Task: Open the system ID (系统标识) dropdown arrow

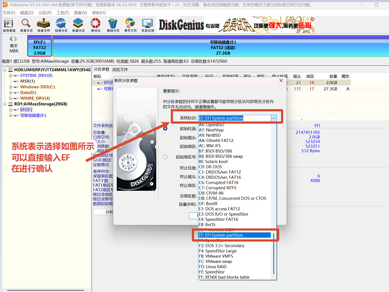Action: point(274,118)
